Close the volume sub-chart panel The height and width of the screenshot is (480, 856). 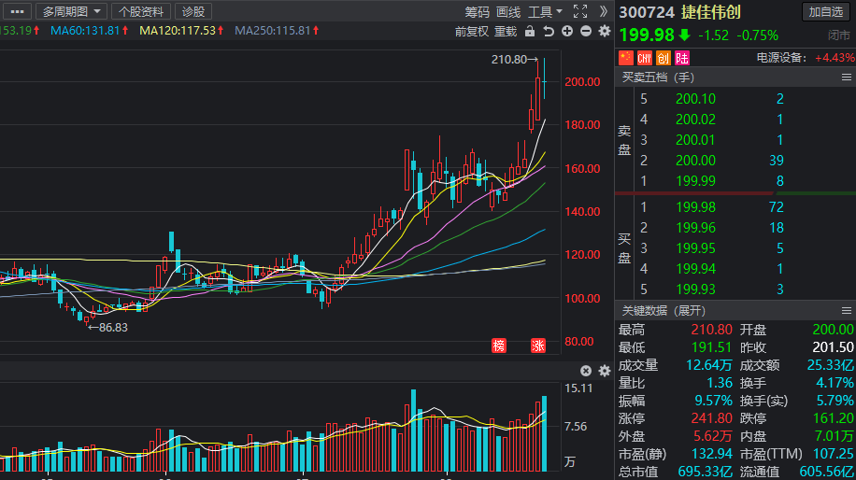tap(586, 371)
